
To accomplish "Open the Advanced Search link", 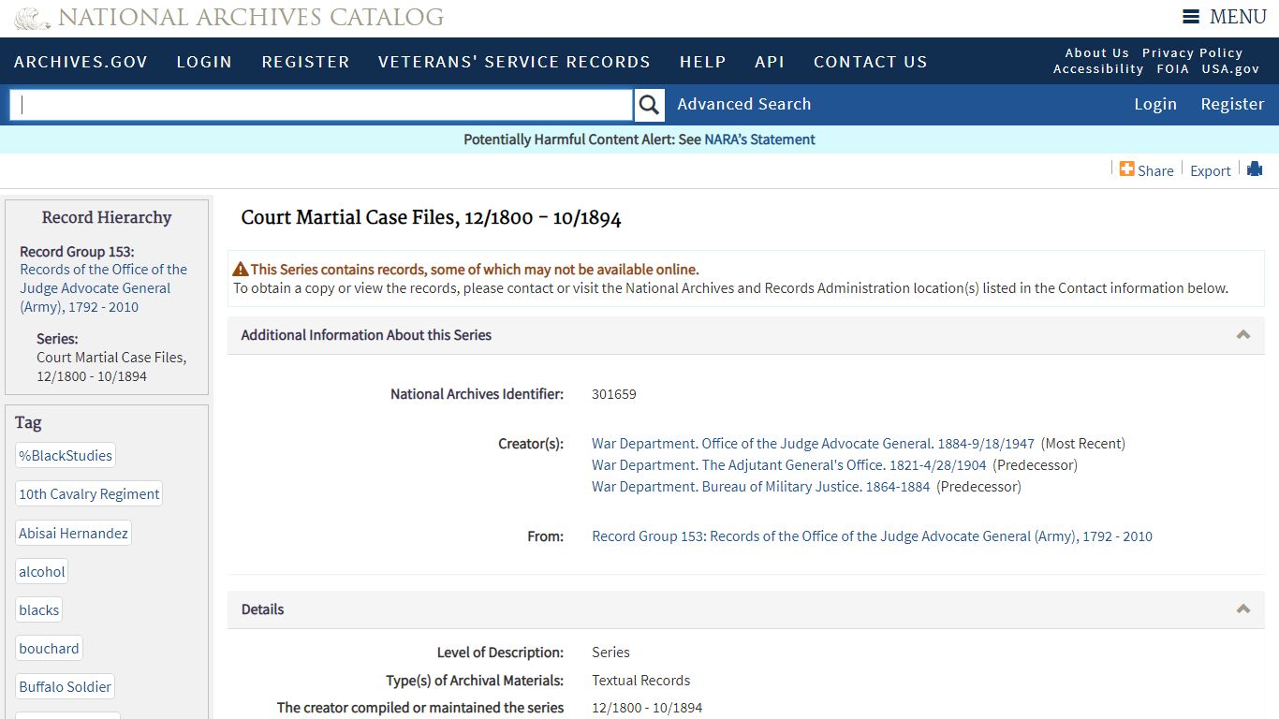I will [744, 104].
